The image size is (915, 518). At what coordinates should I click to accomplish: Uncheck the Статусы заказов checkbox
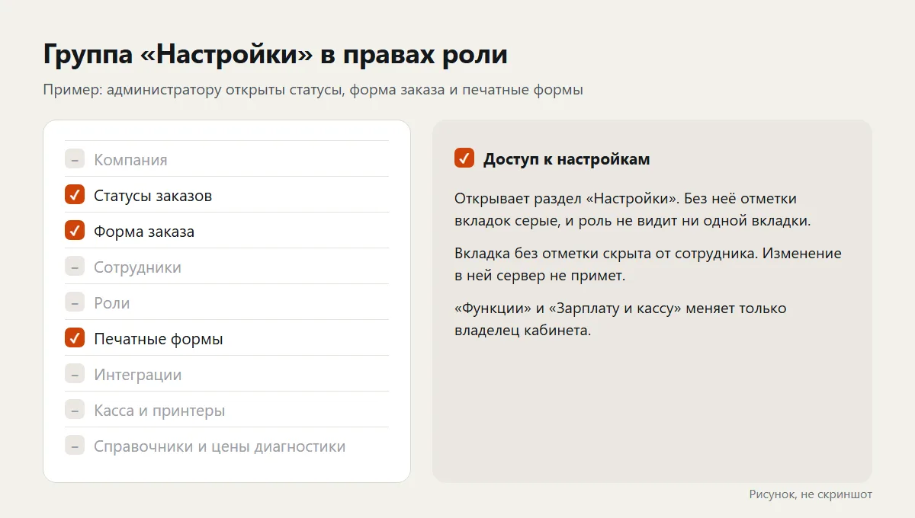(x=74, y=195)
